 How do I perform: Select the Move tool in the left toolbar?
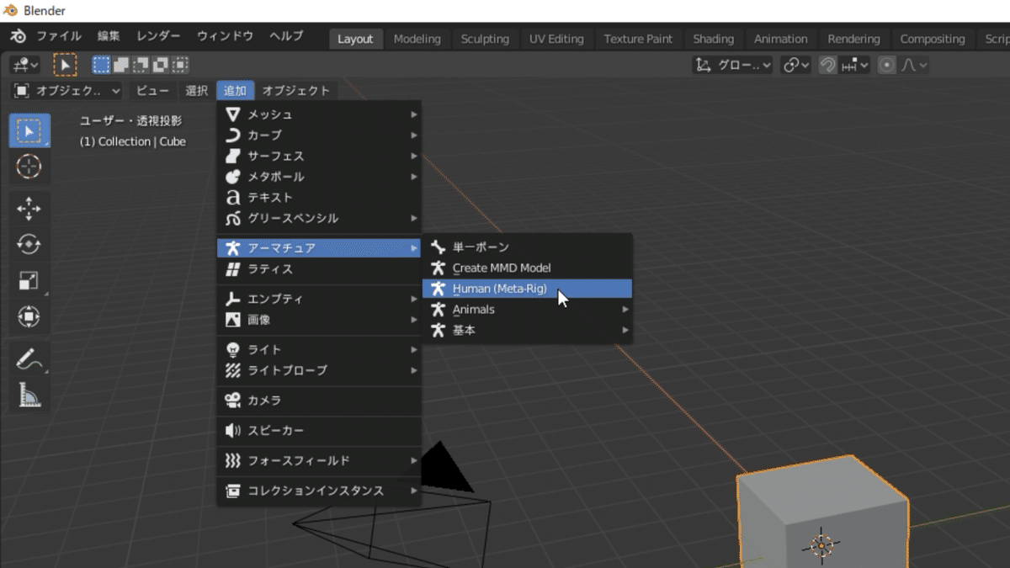tap(29, 209)
